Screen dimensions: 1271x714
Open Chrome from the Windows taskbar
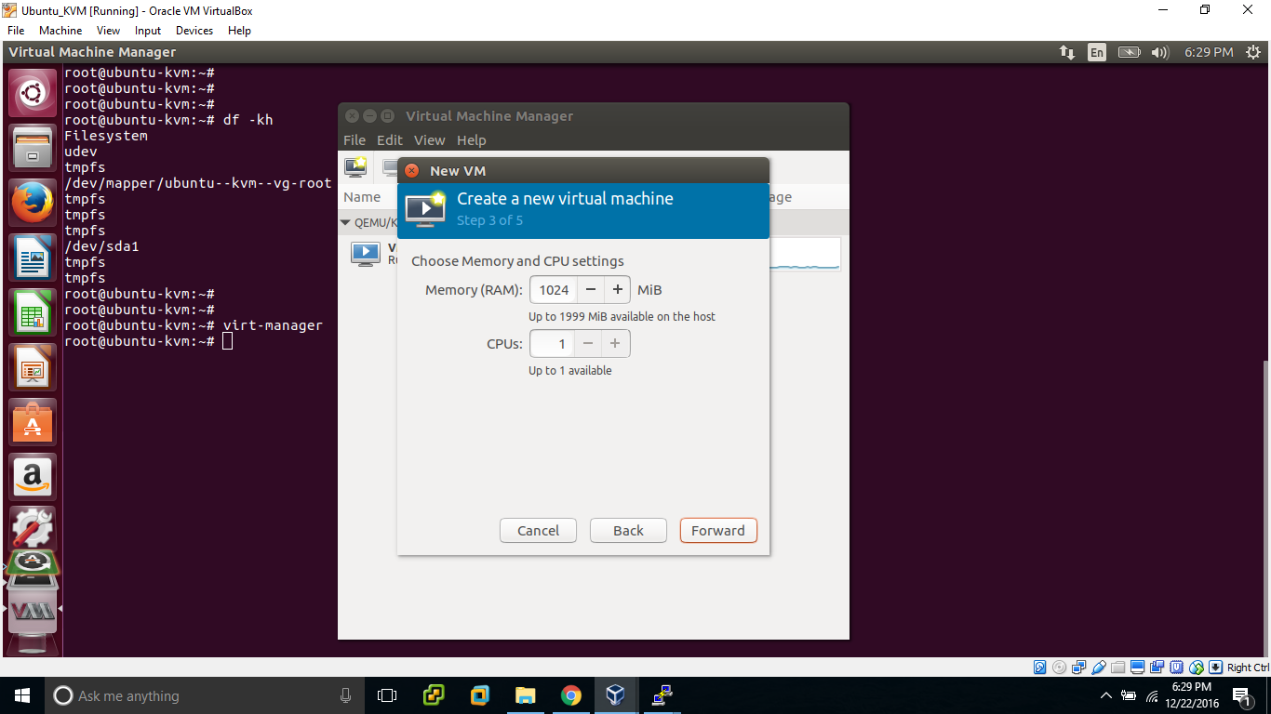(x=570, y=695)
